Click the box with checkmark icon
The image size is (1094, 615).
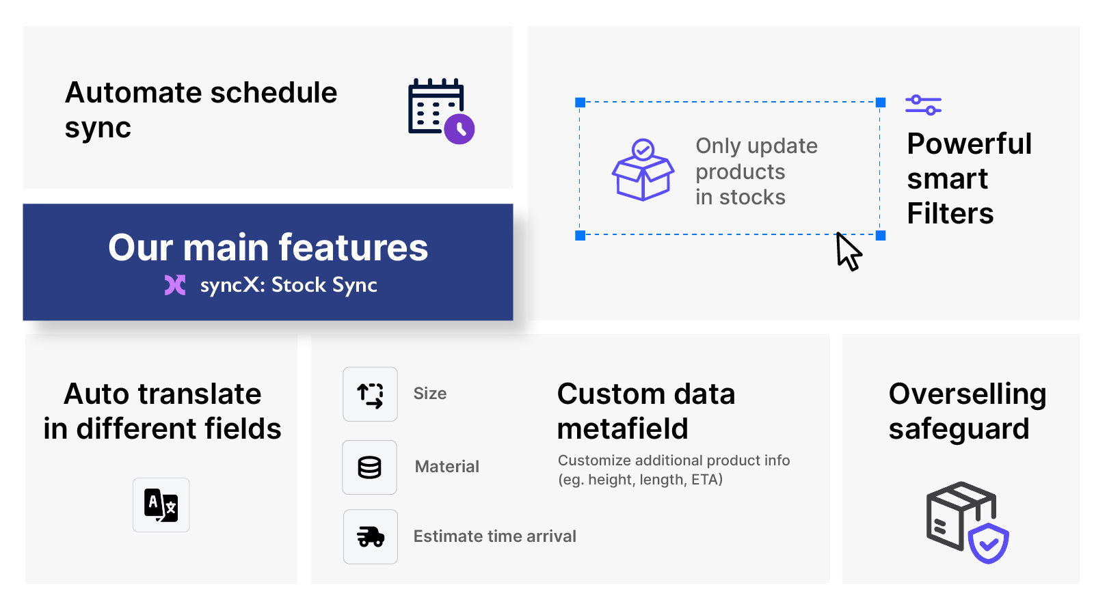643,170
